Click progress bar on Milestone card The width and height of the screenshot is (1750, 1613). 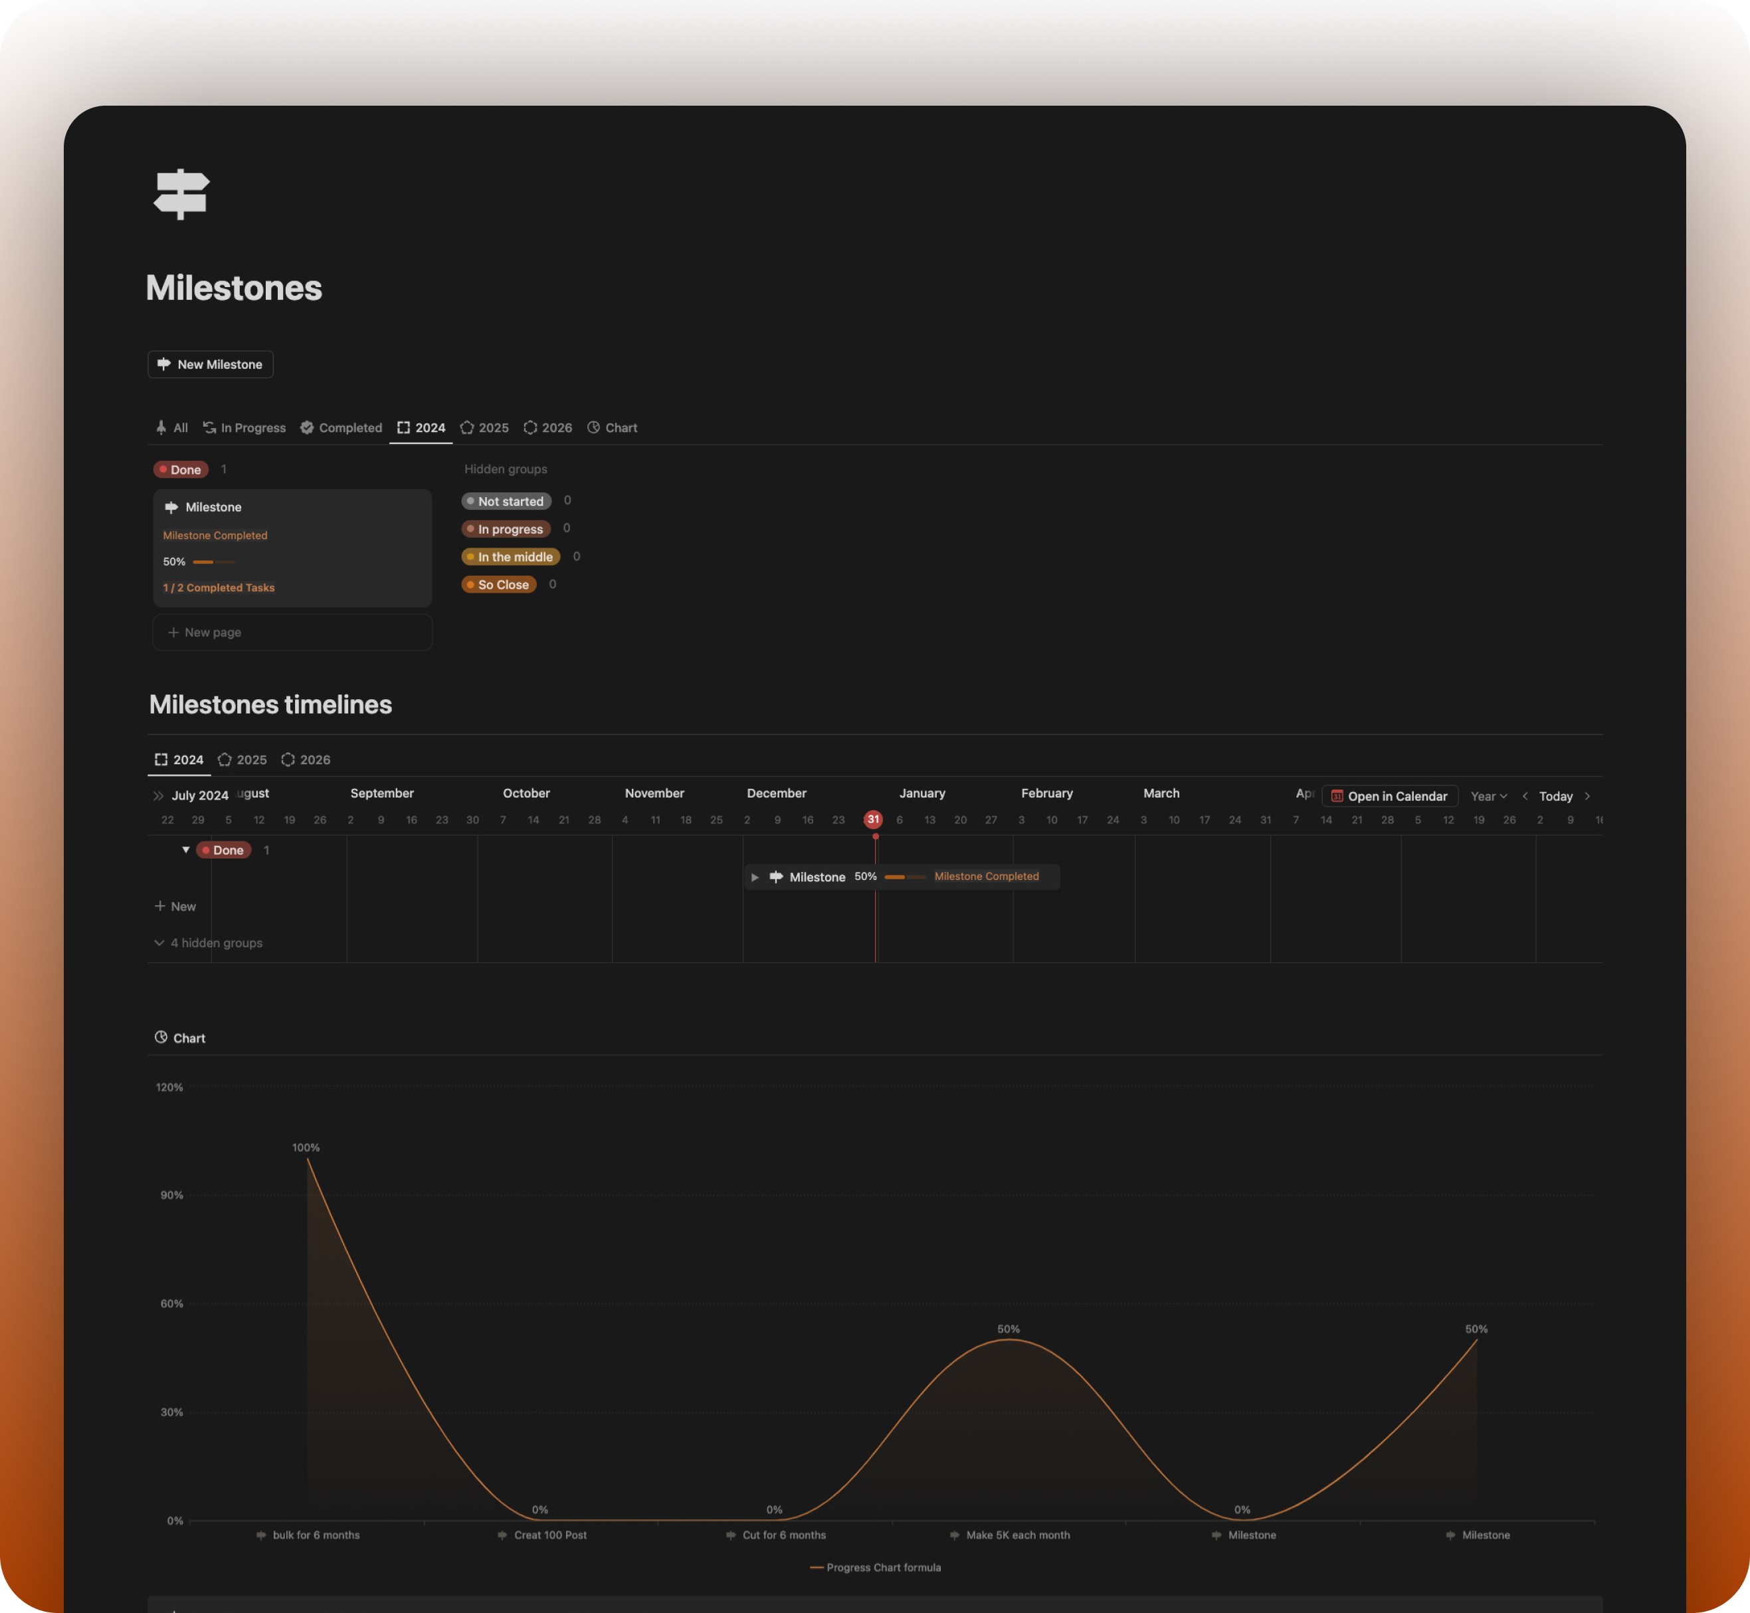(213, 562)
